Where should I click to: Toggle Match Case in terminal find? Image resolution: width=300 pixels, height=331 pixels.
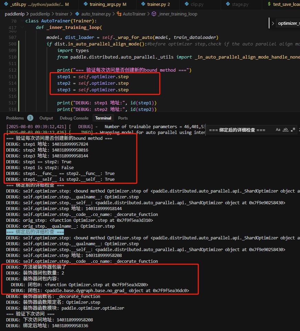click(278, 130)
